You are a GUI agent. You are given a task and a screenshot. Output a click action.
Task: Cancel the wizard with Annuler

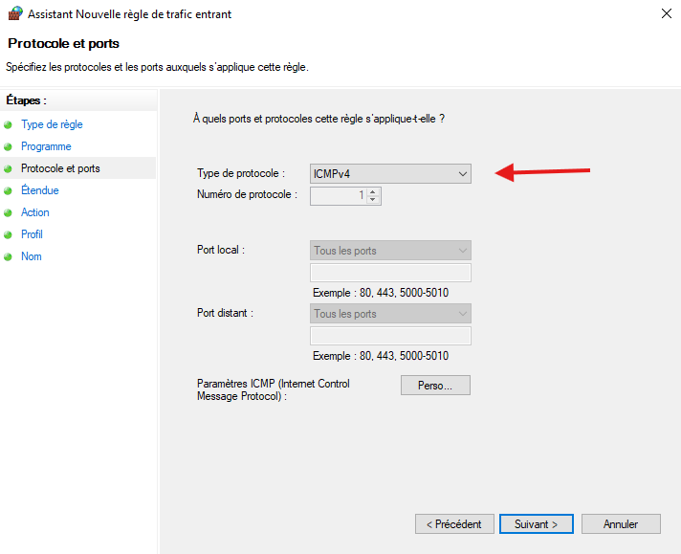[x=621, y=524]
